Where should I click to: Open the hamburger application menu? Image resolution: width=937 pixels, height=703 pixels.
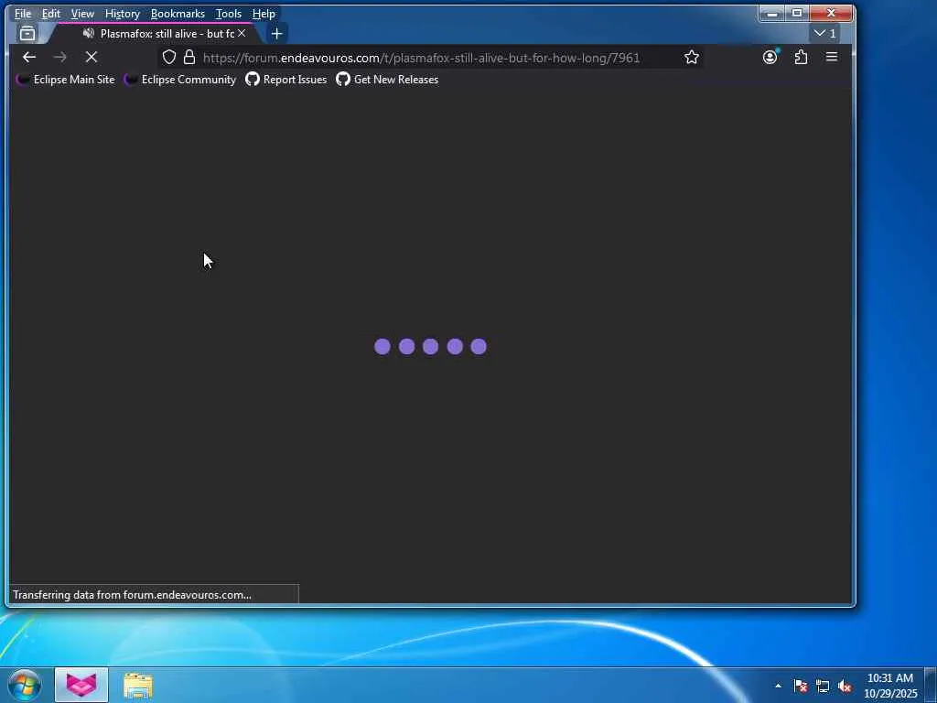point(831,57)
